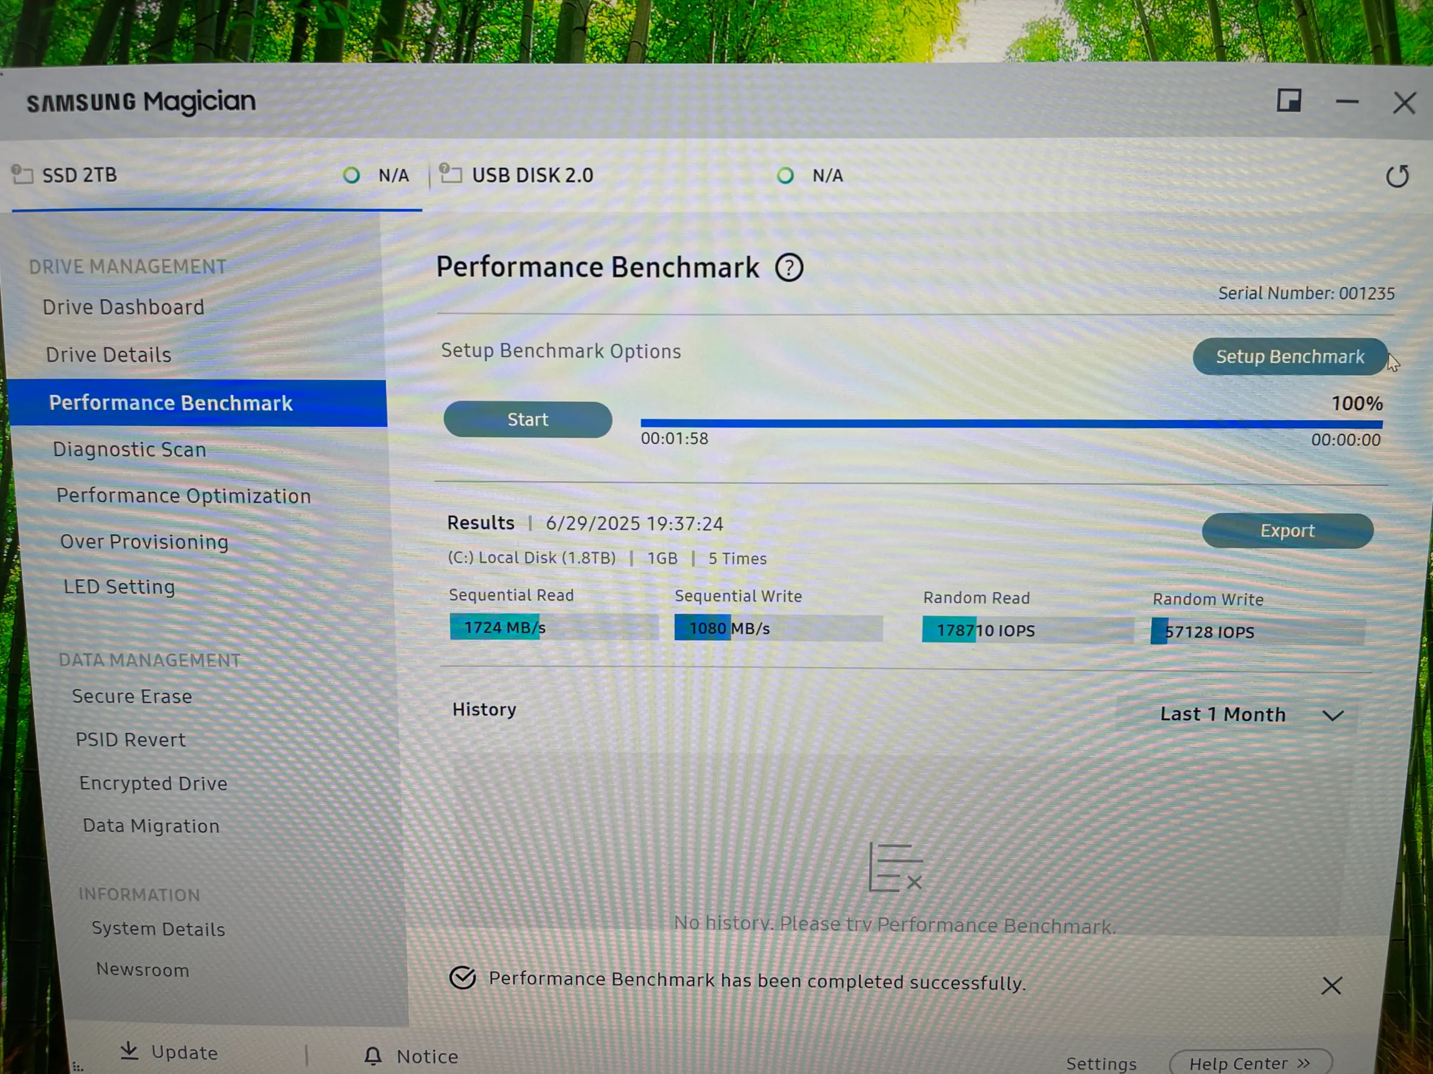Open Newsroom

click(x=142, y=969)
